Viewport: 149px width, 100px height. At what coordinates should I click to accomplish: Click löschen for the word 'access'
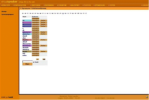click(x=43, y=51)
